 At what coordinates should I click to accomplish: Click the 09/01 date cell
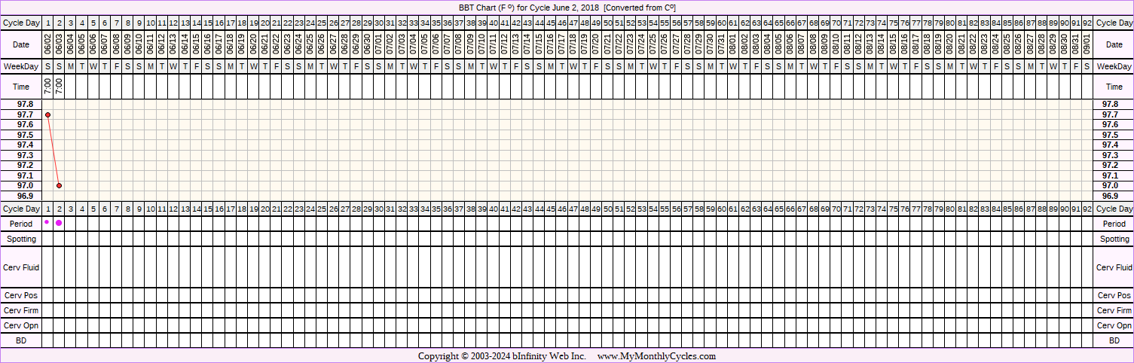pyautogui.click(x=1087, y=45)
